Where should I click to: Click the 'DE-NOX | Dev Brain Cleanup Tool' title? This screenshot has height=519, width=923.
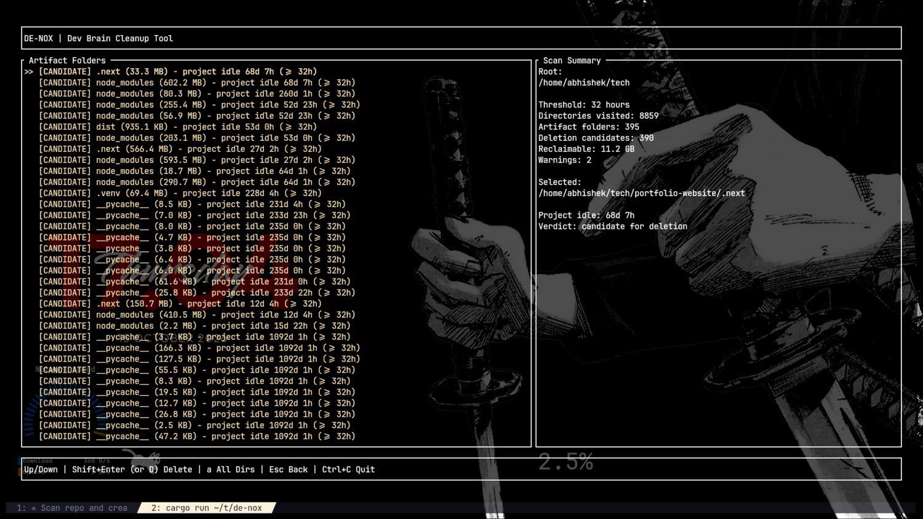tap(98, 38)
